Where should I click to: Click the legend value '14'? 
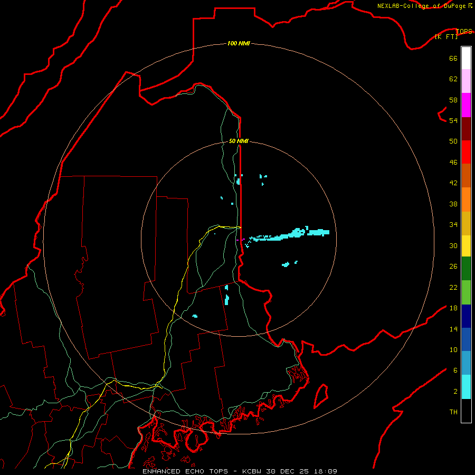click(x=453, y=329)
